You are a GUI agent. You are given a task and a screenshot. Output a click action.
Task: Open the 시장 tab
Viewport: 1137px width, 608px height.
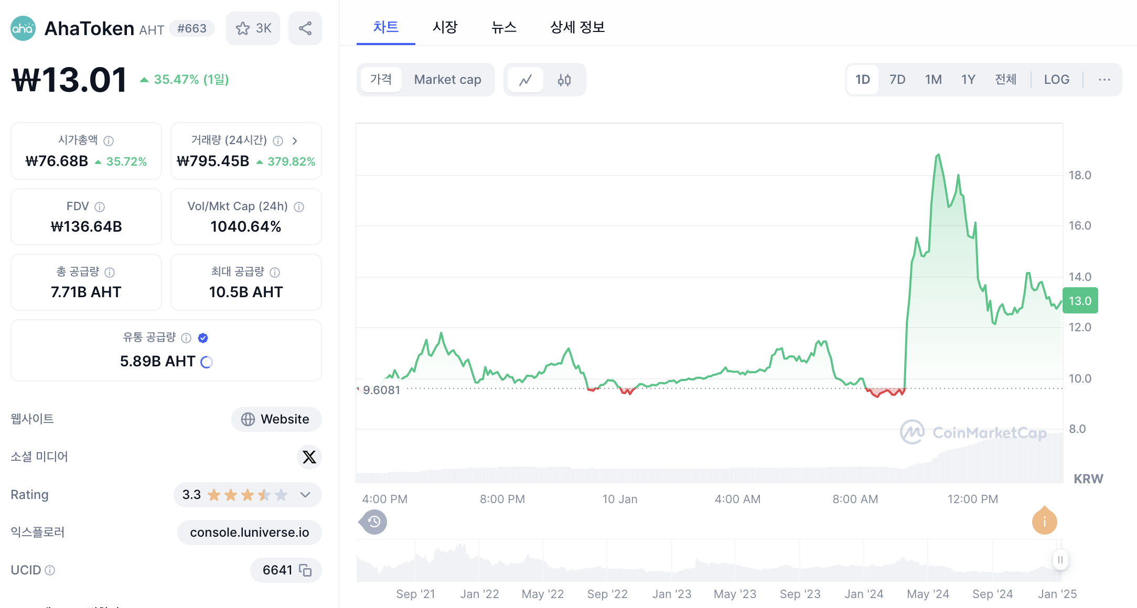point(445,27)
